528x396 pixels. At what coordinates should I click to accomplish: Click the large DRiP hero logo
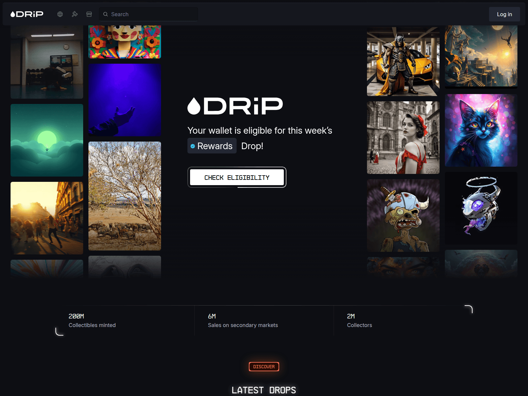pyautogui.click(x=235, y=106)
